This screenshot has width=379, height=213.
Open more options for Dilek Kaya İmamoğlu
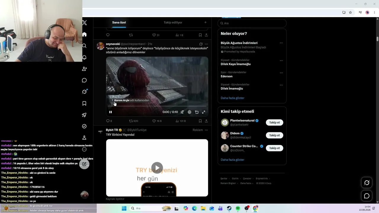click(281, 61)
